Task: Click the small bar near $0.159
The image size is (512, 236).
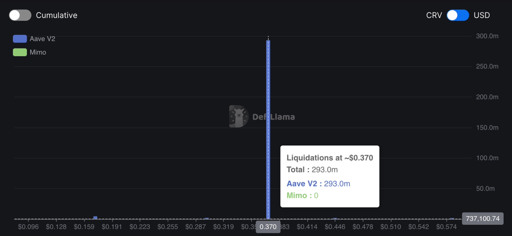Action: [95, 218]
